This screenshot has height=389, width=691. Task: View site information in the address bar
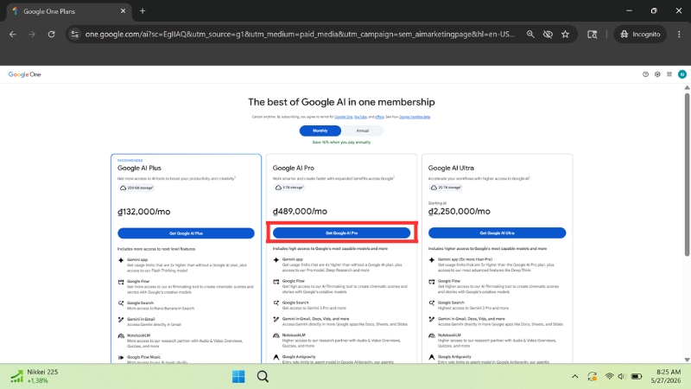[x=75, y=34]
